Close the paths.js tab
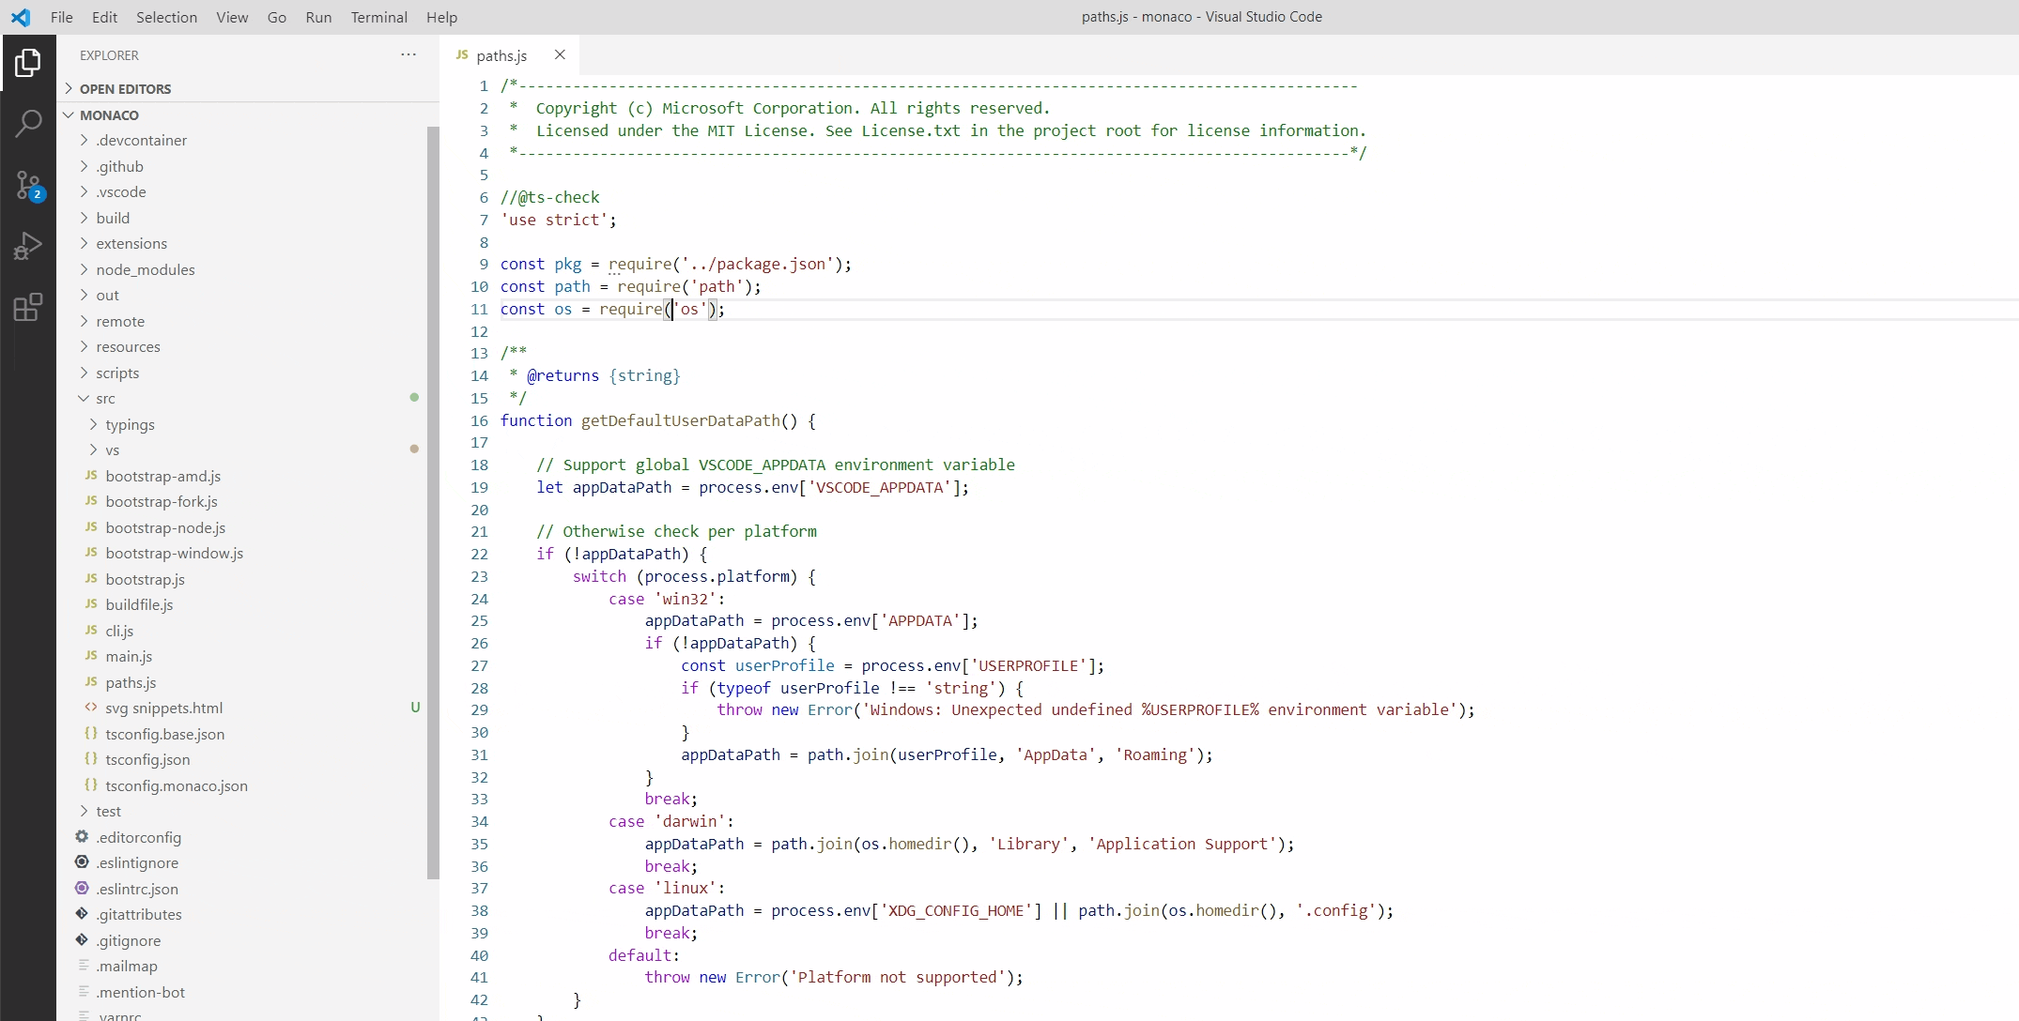 560,55
